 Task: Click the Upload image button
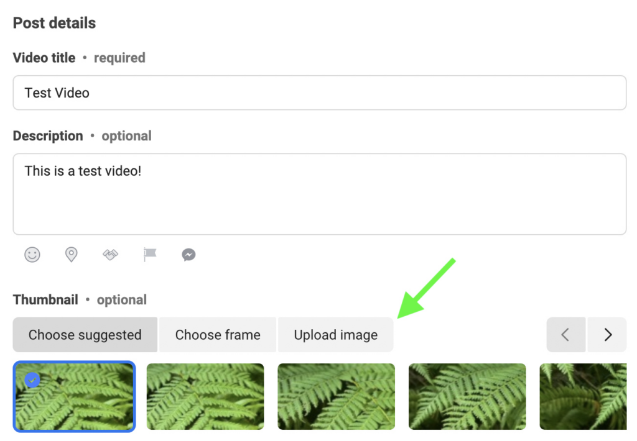[335, 334]
